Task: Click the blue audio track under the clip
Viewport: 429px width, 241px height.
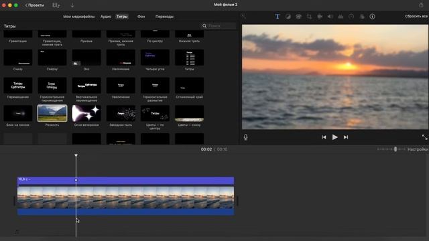Action: point(125,212)
